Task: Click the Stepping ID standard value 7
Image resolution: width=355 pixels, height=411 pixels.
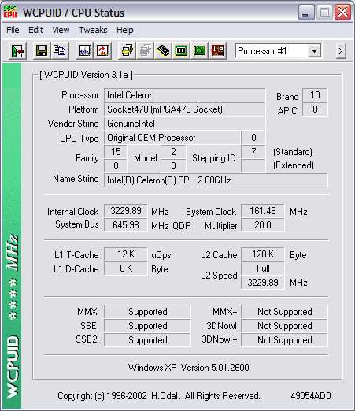Action: point(253,152)
